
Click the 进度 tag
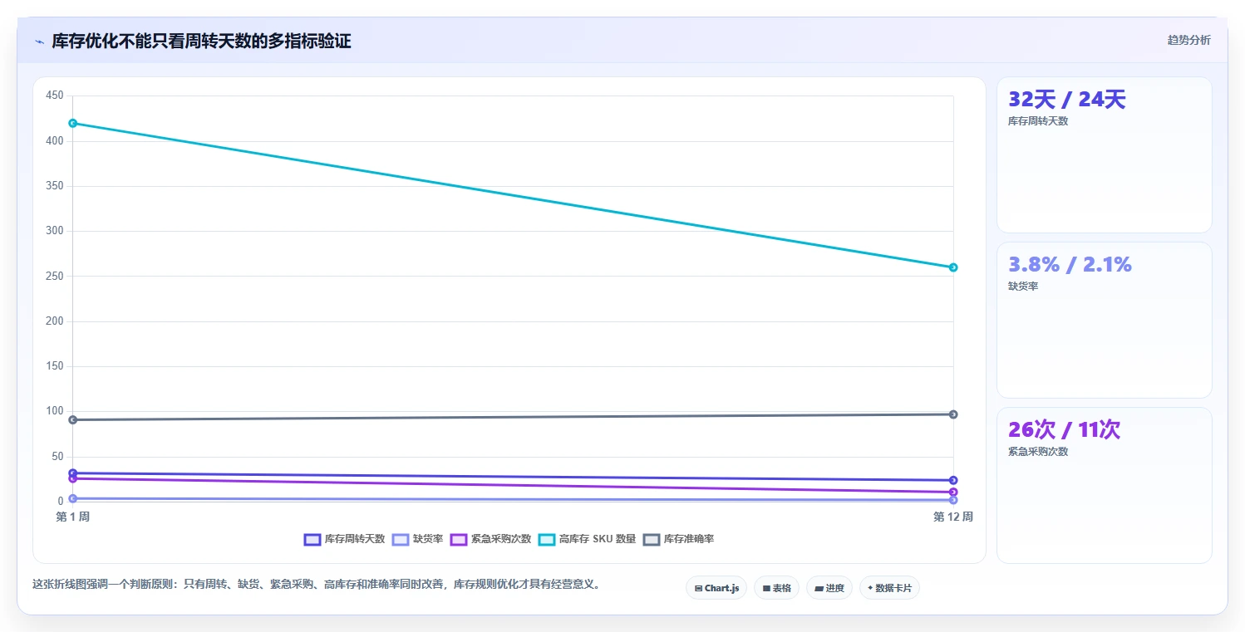click(x=829, y=588)
